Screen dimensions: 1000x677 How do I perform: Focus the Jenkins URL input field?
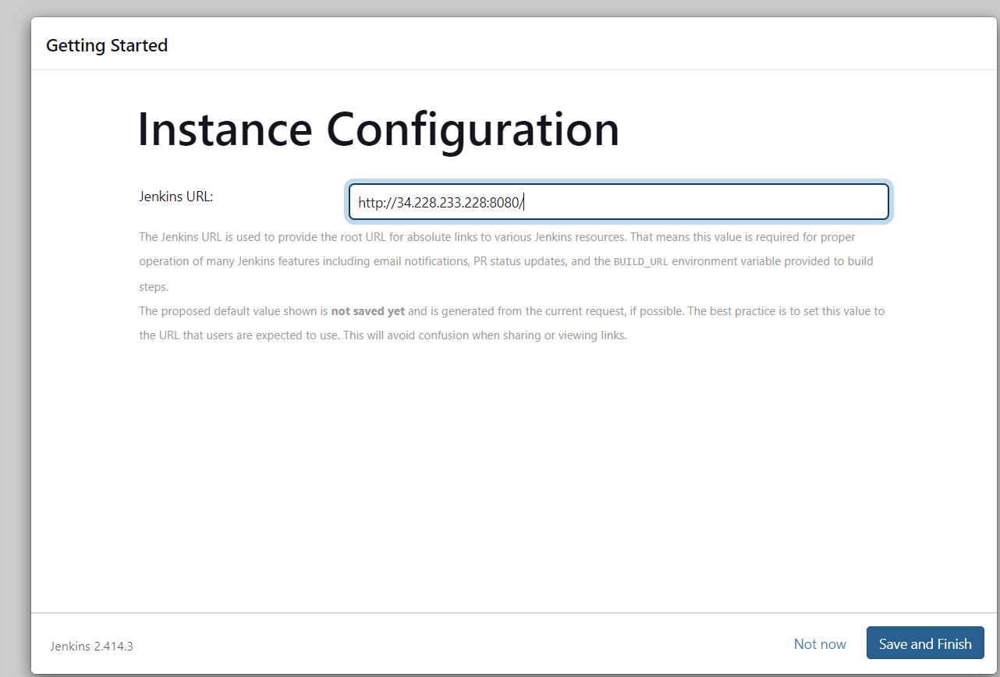tap(619, 202)
